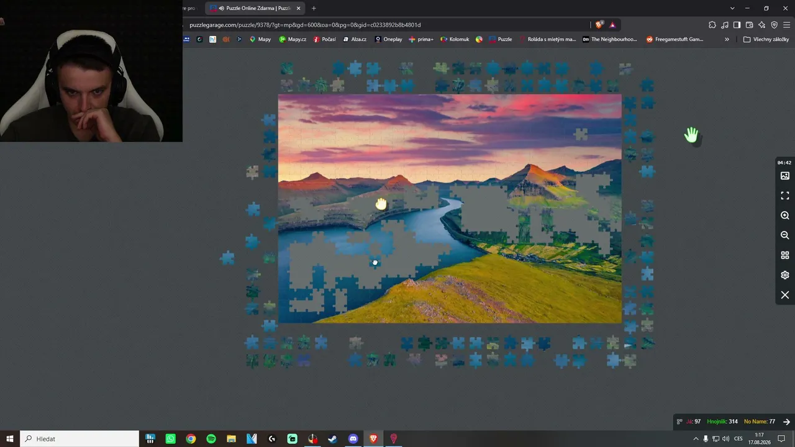Open the Windows notification center
795x447 pixels.
(x=781, y=439)
